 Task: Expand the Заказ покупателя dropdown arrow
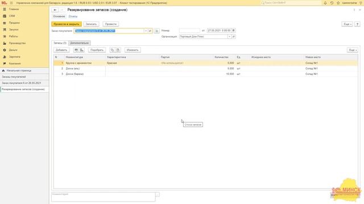pos(146,31)
